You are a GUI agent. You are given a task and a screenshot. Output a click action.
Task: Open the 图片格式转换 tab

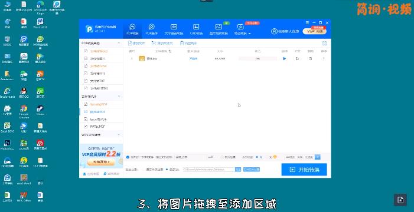coord(219,29)
